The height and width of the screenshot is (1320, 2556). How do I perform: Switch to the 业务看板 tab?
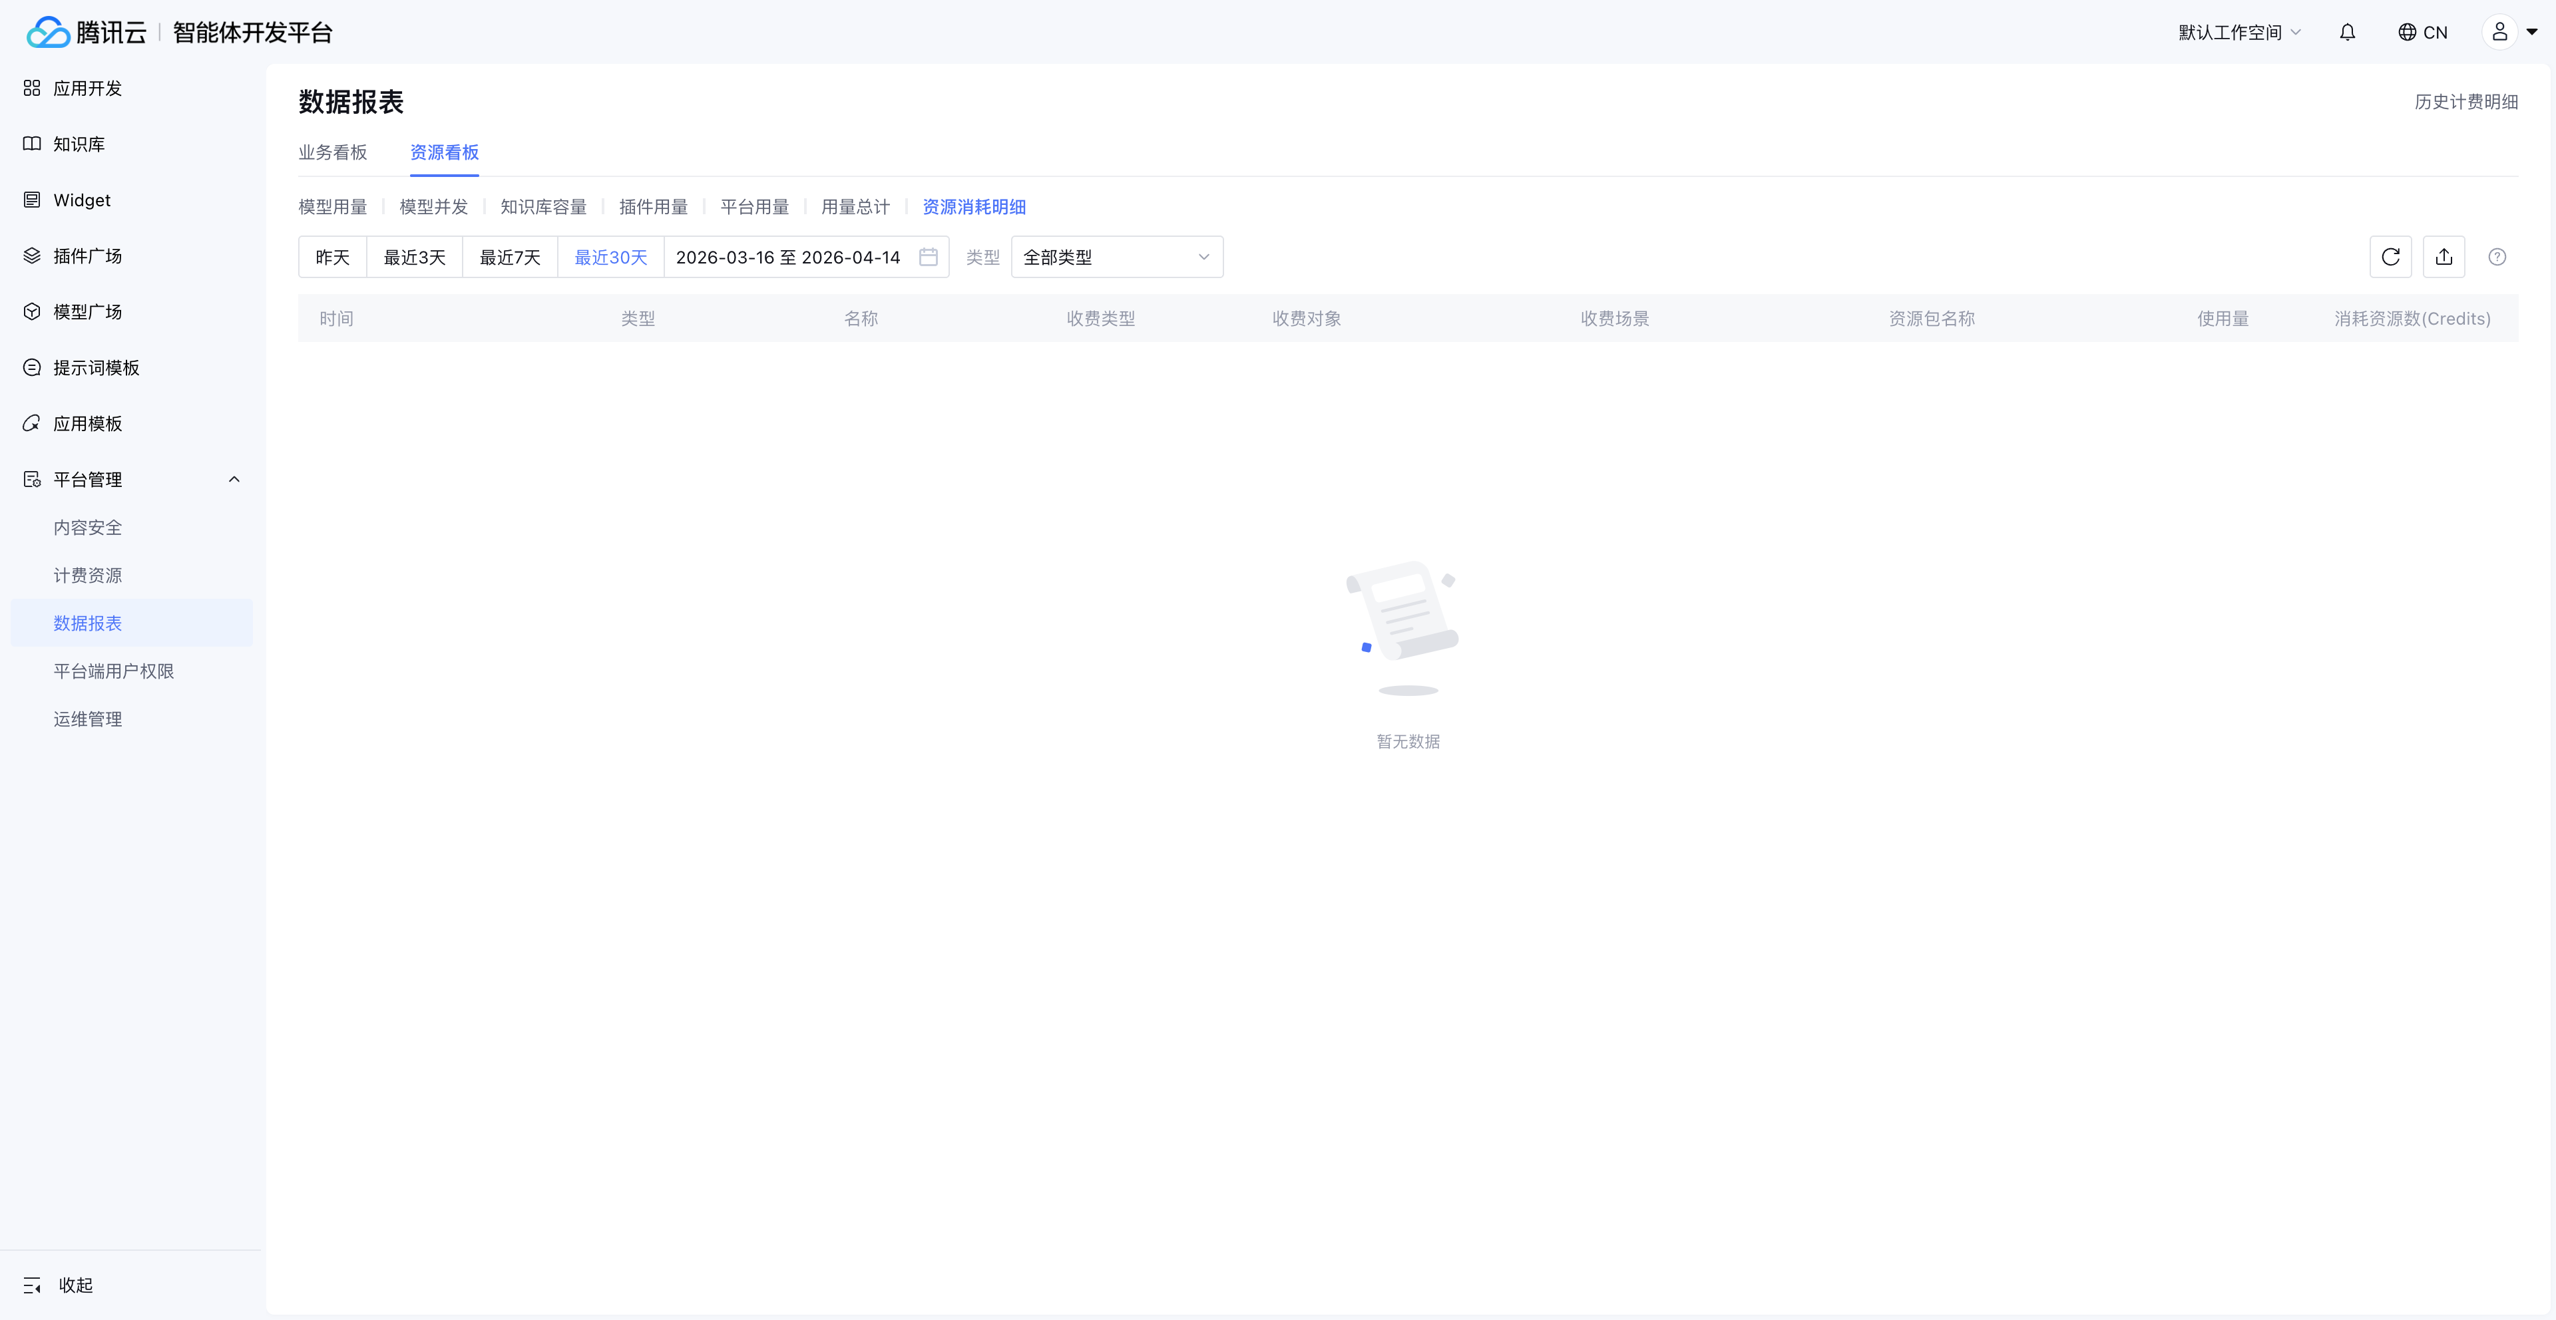point(332,152)
